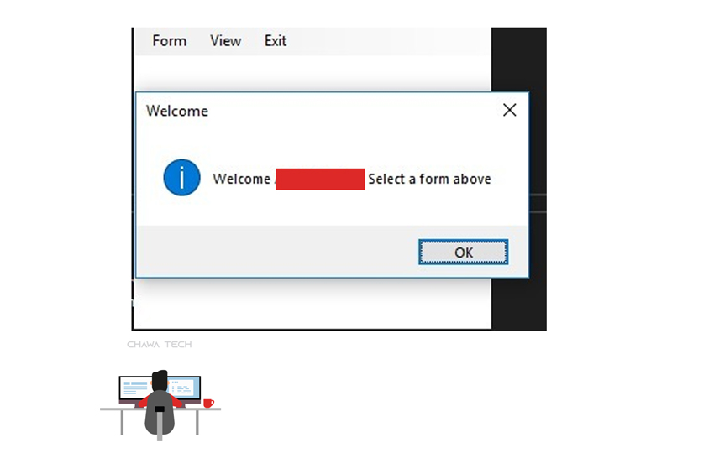714x453 pixels.
Task: Click the Welcome message text beside info icon
Action: 241,179
